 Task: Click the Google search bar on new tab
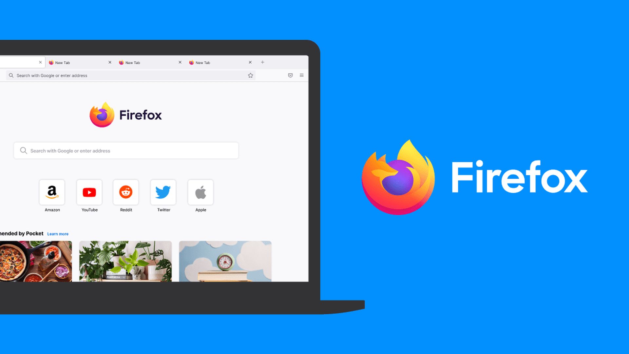126,150
